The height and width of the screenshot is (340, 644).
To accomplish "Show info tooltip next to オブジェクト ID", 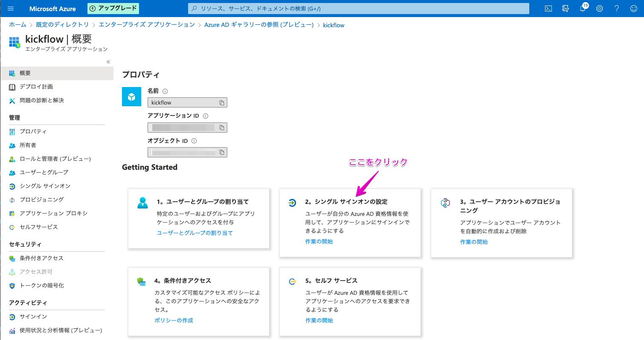I will click(194, 141).
